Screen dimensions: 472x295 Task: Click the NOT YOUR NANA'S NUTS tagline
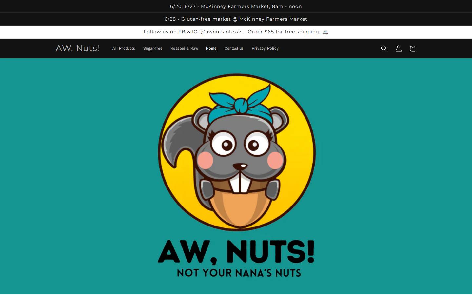click(239, 273)
